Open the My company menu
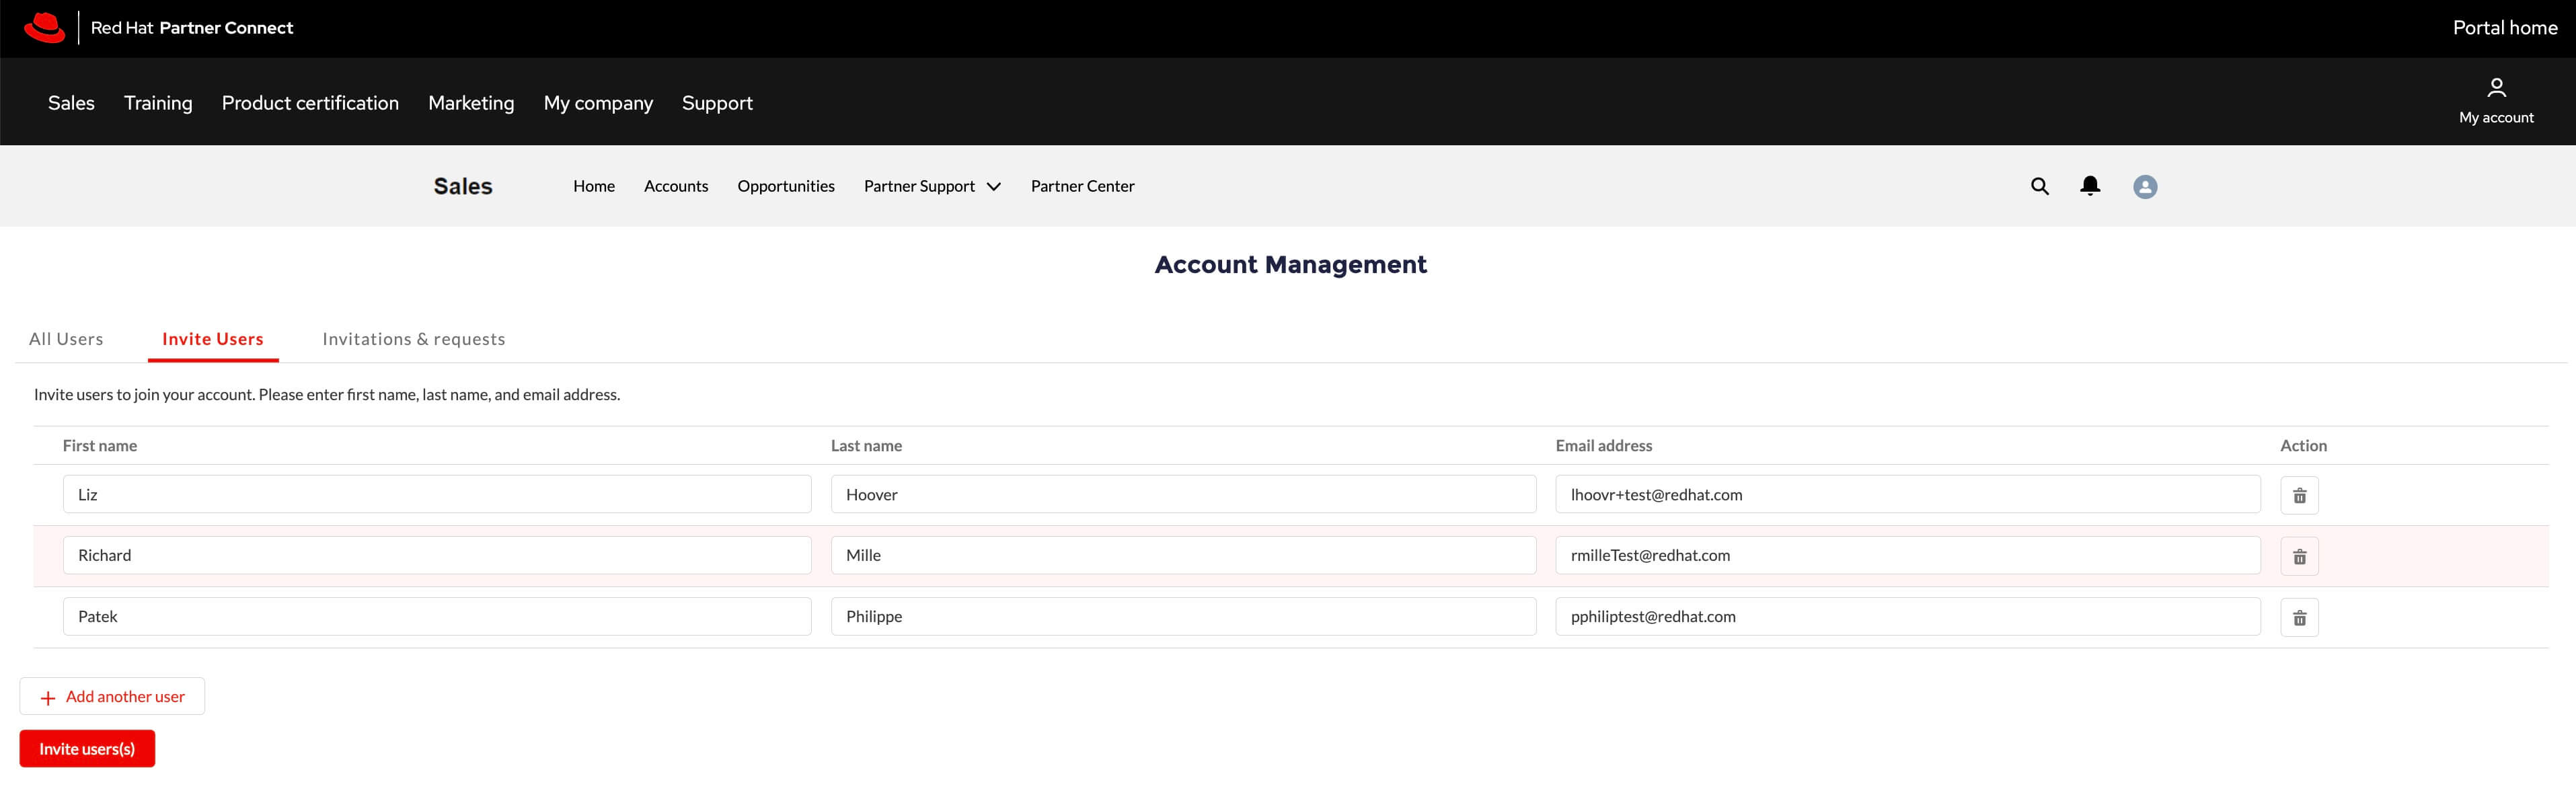2576x799 pixels. click(x=598, y=103)
